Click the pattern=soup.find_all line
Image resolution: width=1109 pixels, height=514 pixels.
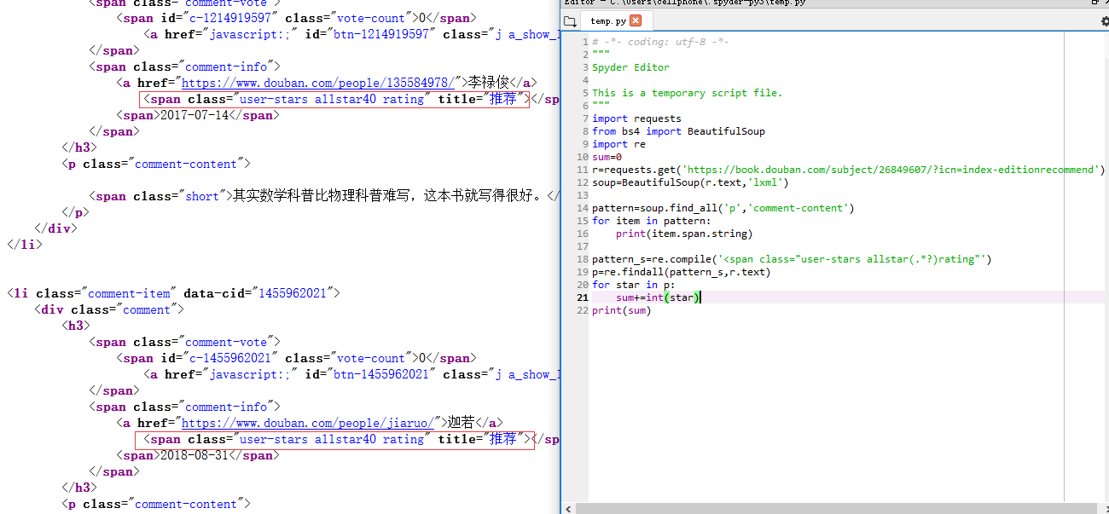point(723,208)
